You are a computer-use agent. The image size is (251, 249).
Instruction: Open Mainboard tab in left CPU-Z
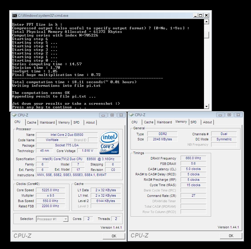point(47,122)
